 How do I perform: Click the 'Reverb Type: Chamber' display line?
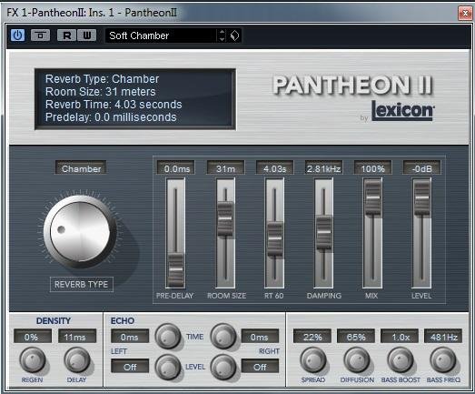[102, 79]
